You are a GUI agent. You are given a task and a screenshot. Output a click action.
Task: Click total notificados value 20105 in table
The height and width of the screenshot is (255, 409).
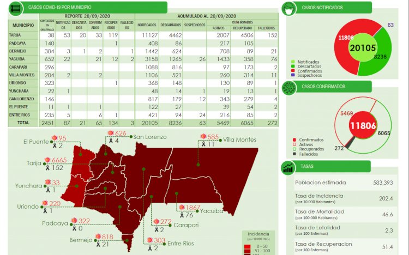(150, 123)
